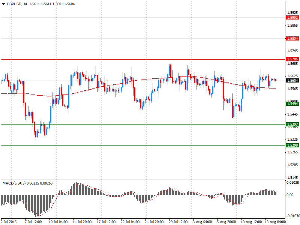
Task: Click the MACD scale value 0.01038
Action: [x=292, y=183]
